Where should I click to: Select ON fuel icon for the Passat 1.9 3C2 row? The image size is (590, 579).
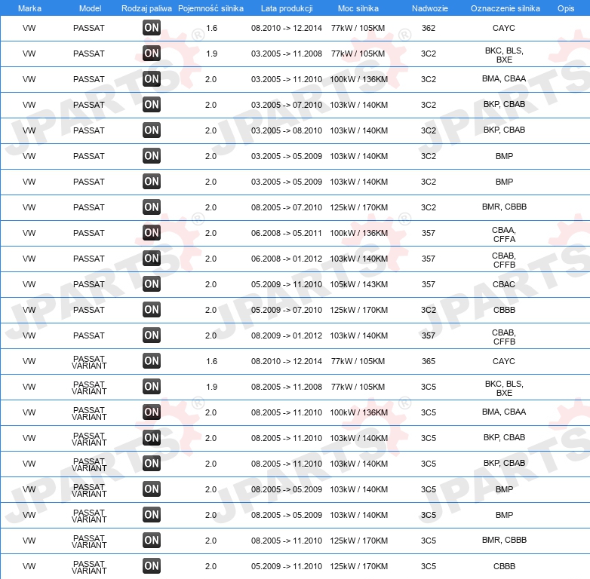tap(152, 54)
